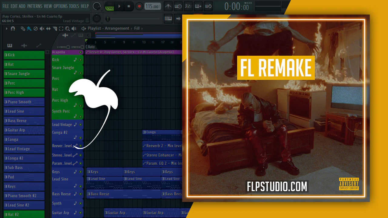388x218 pixels.
Task: Click the right arrow toolbar icon
Action: coord(178,18)
